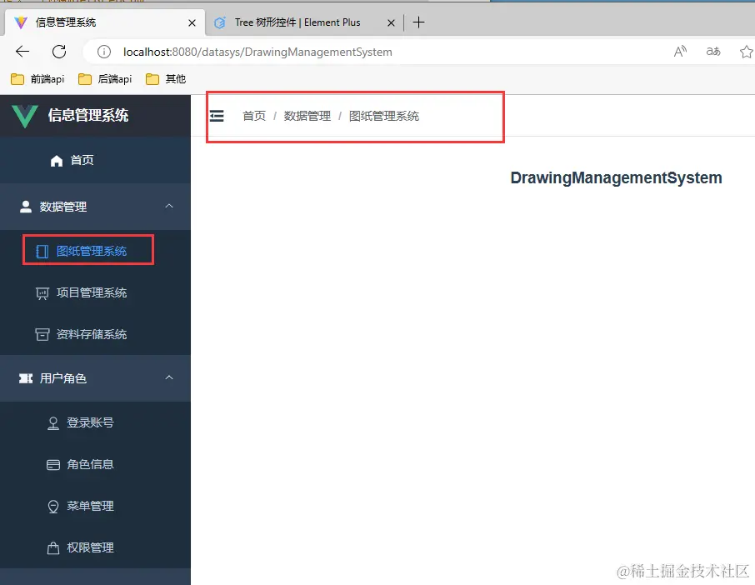Click the user icon beside 数据管理
Image resolution: width=755 pixels, height=585 pixels.
(x=26, y=207)
